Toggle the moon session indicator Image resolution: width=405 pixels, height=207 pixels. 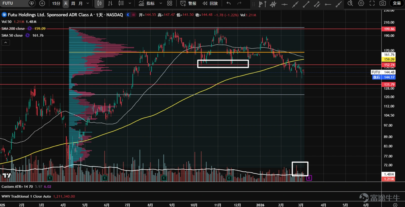(x=128, y=15)
